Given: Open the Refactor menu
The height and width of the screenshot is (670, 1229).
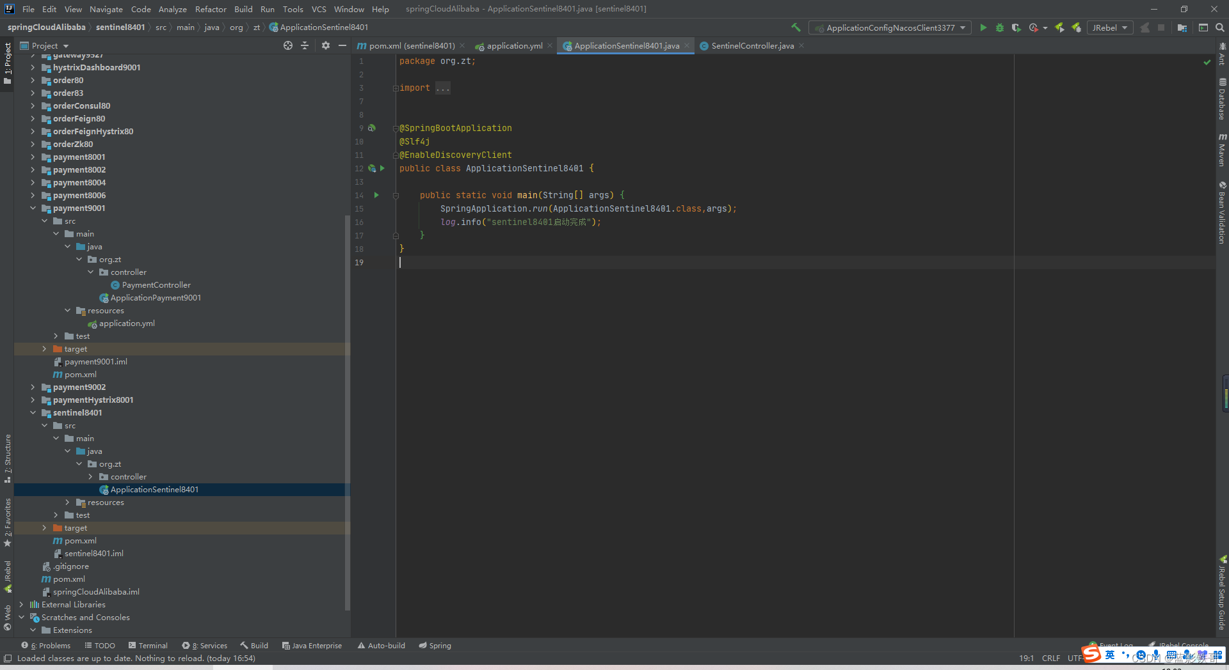Looking at the screenshot, I should click(211, 9).
